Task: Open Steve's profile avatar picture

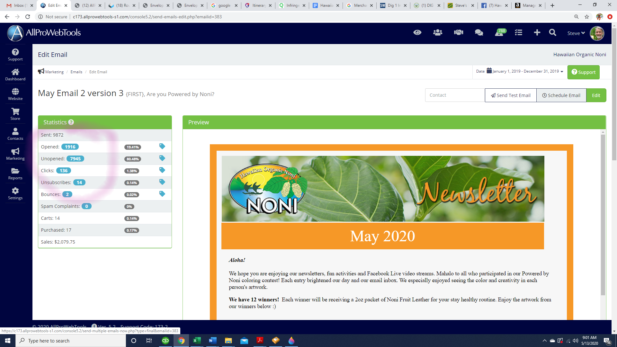Action: (x=597, y=33)
